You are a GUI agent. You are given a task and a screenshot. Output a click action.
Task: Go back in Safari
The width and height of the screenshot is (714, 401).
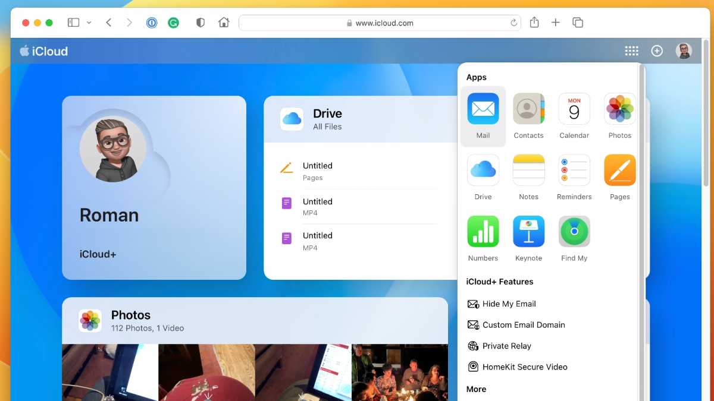(x=108, y=23)
